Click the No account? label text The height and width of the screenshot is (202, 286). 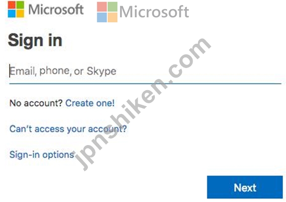pos(36,103)
